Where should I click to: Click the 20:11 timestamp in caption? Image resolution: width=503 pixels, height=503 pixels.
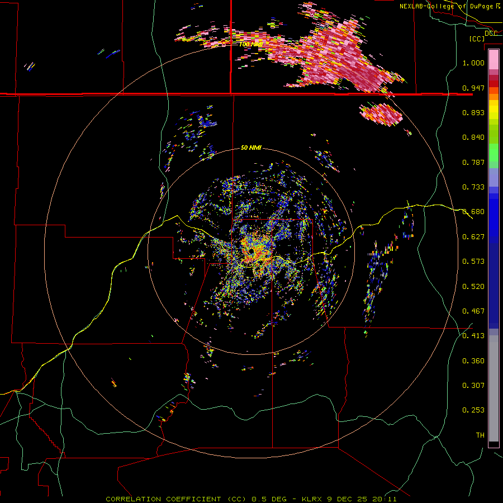pos(385,499)
